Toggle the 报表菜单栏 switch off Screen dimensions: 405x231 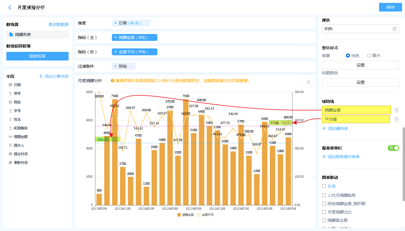[x=393, y=148]
